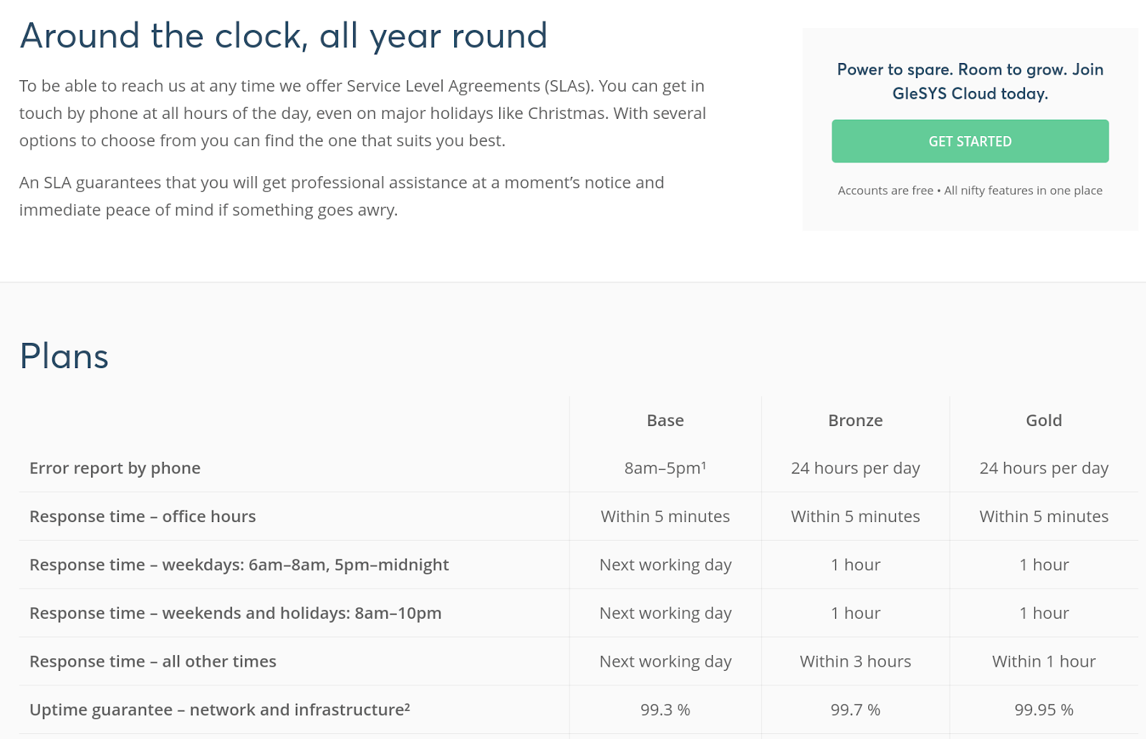1146x739 pixels.
Task: Click the 'Power to spare. Room to grow' tagline
Action: pyautogui.click(x=970, y=82)
